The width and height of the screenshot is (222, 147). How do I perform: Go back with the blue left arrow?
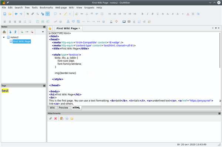pyautogui.click(x=16, y=14)
